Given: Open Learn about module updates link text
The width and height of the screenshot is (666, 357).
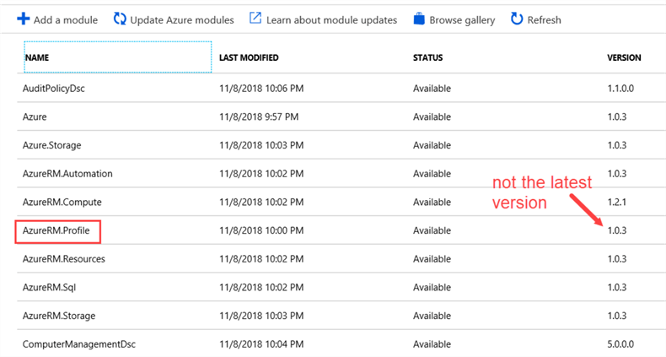Looking at the screenshot, I should coord(331,20).
